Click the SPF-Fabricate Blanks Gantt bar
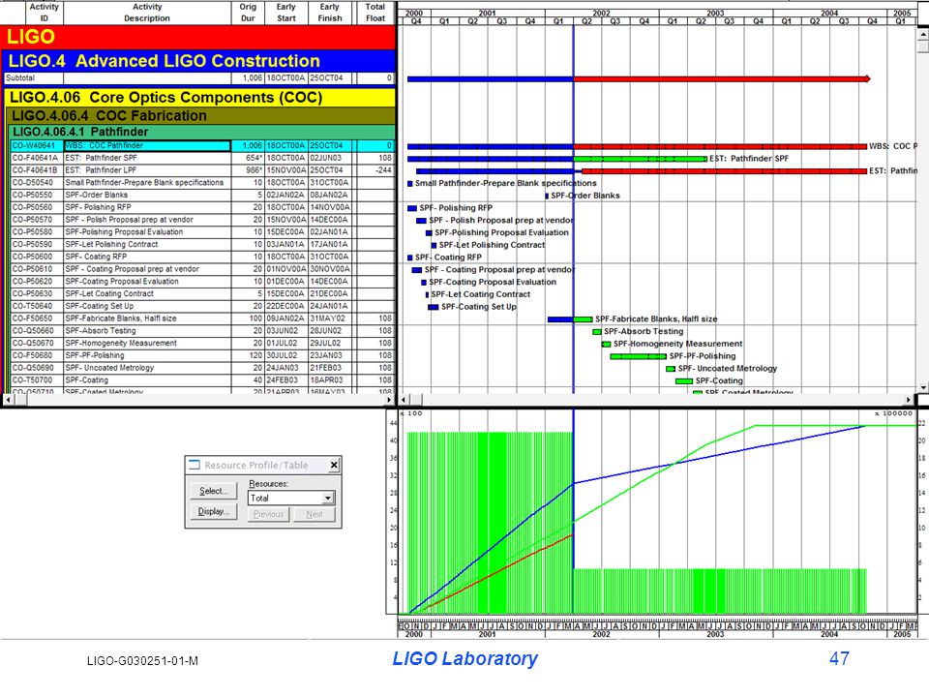The image size is (929, 697). click(570, 319)
